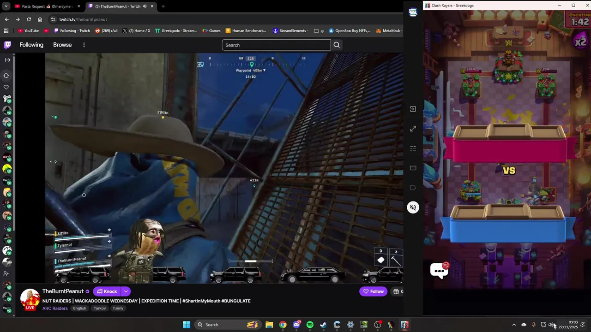Open File Explorer from the taskbar
Image resolution: width=591 pixels, height=332 pixels.
(x=269, y=325)
